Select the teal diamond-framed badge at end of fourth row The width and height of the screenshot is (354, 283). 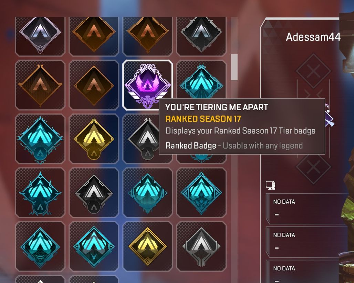[x=201, y=192]
